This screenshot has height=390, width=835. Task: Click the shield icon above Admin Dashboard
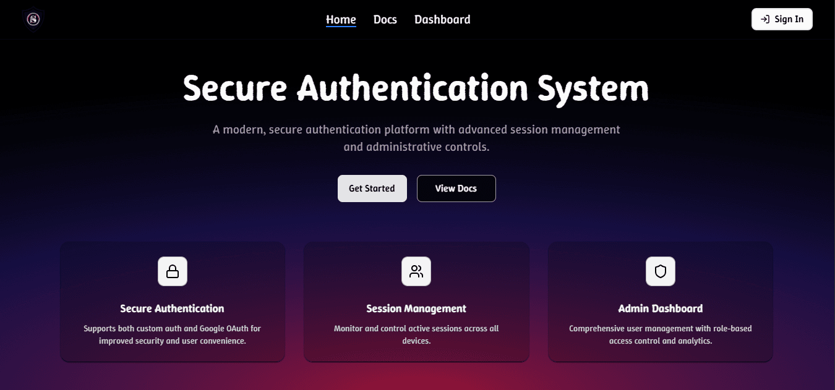click(x=661, y=271)
